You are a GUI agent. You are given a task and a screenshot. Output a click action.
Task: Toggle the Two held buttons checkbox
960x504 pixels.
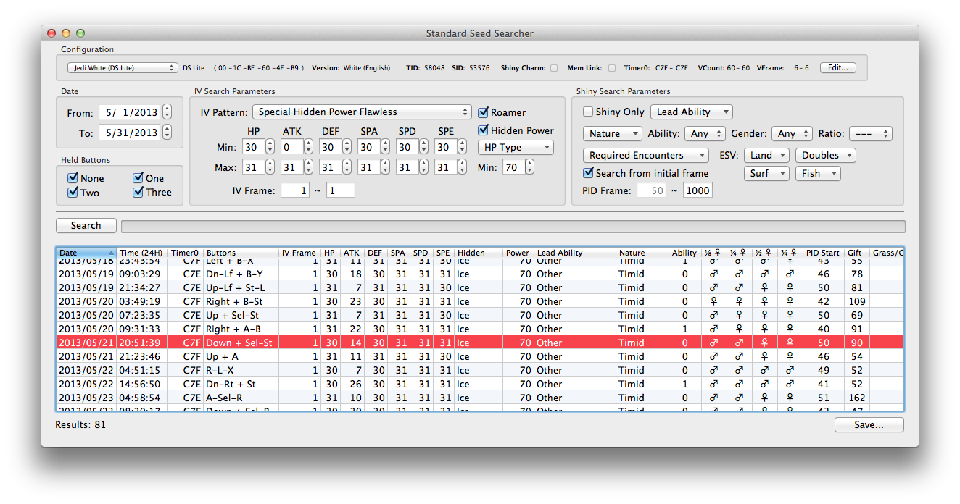click(73, 193)
